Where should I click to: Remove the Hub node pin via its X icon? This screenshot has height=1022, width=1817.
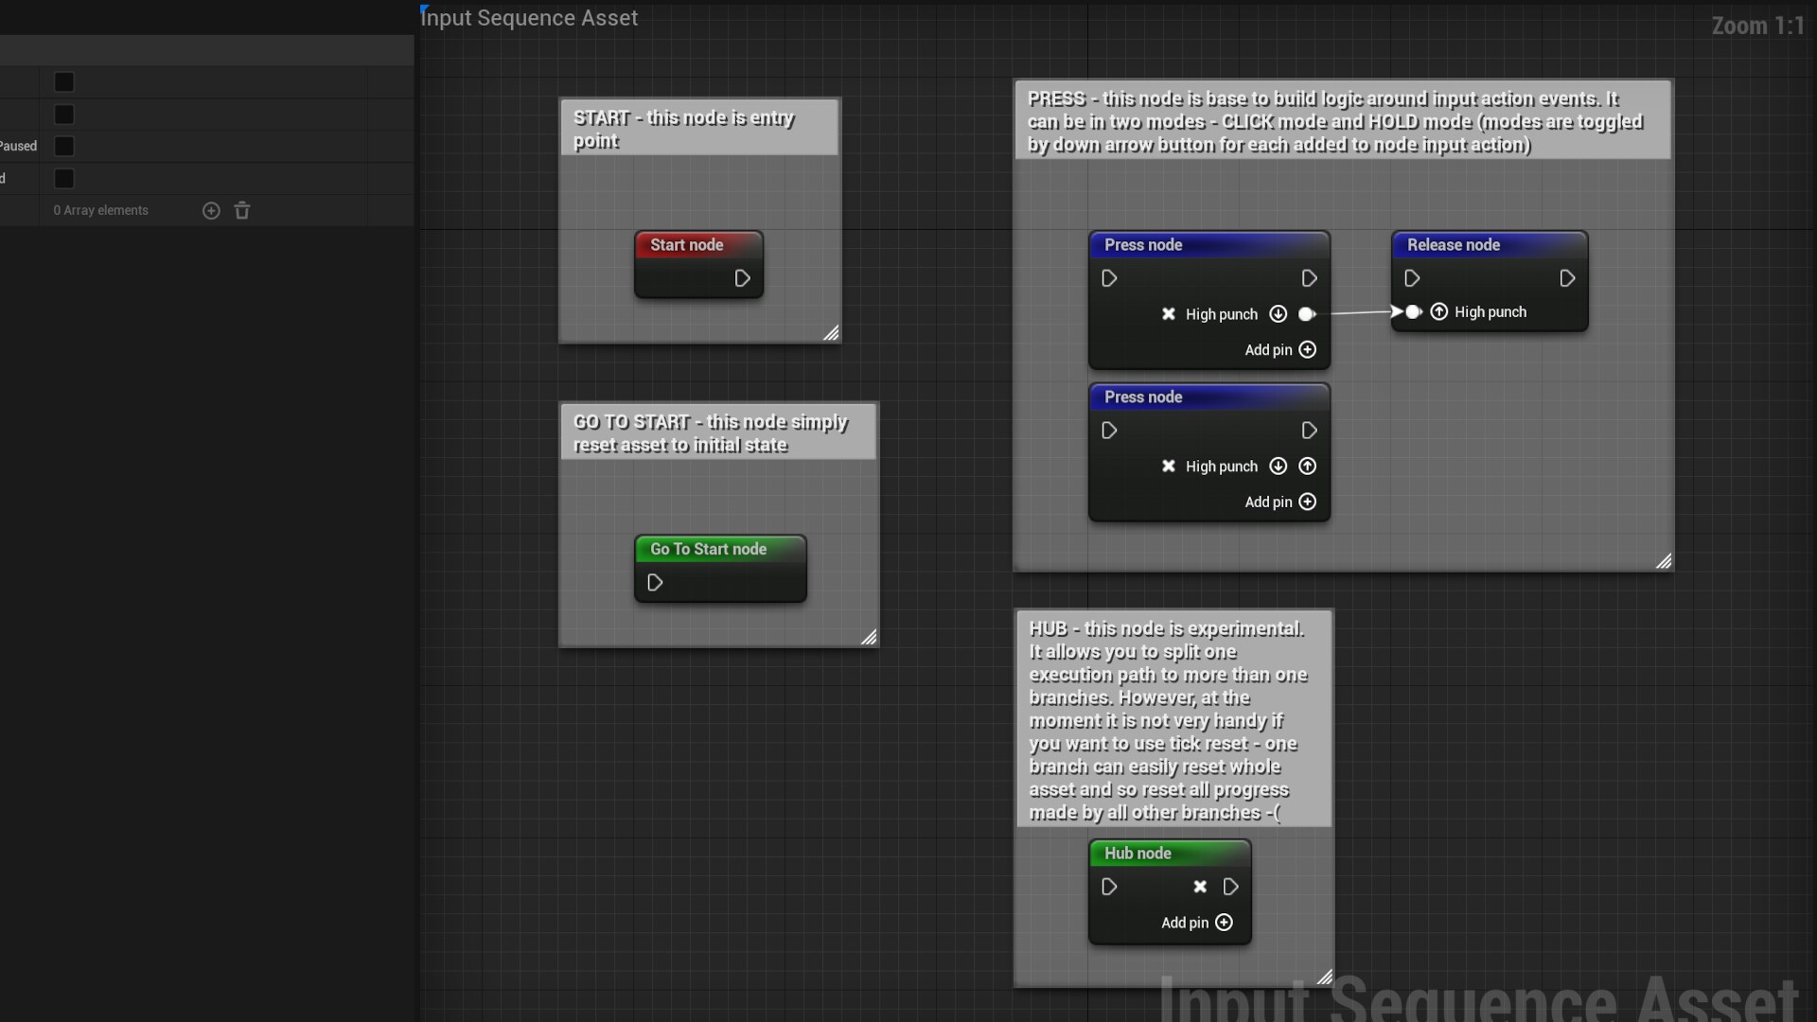point(1201,887)
